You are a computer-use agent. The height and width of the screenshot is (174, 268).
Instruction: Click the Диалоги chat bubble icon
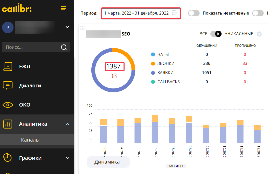(8, 86)
